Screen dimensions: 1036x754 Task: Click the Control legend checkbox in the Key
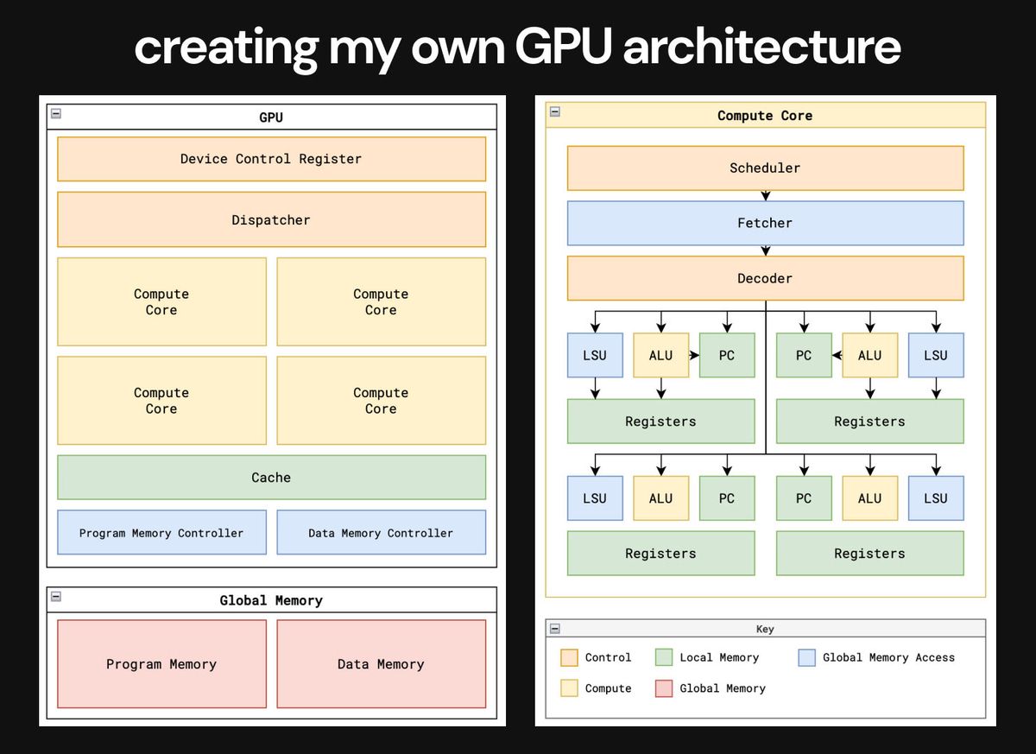(570, 657)
